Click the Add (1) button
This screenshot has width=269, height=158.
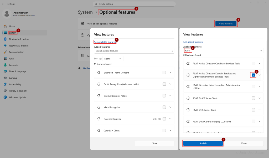[x=203, y=143]
